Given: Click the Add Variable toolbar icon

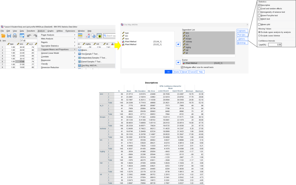Looking at the screenshot, I should coord(99,36).
